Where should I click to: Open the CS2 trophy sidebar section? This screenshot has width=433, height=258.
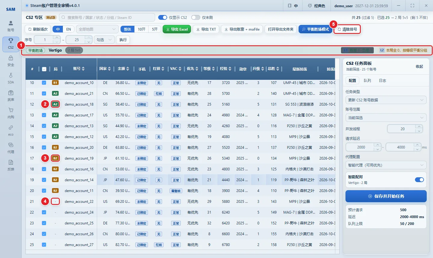[11, 44]
